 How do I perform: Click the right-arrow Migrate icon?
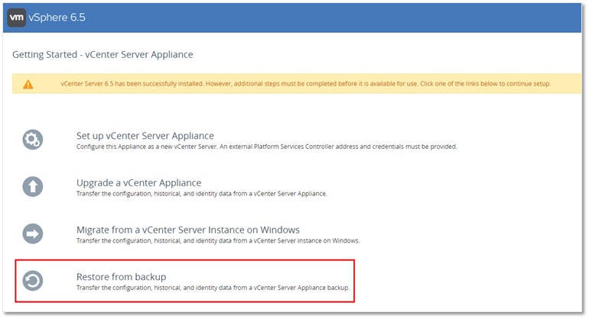(33, 234)
